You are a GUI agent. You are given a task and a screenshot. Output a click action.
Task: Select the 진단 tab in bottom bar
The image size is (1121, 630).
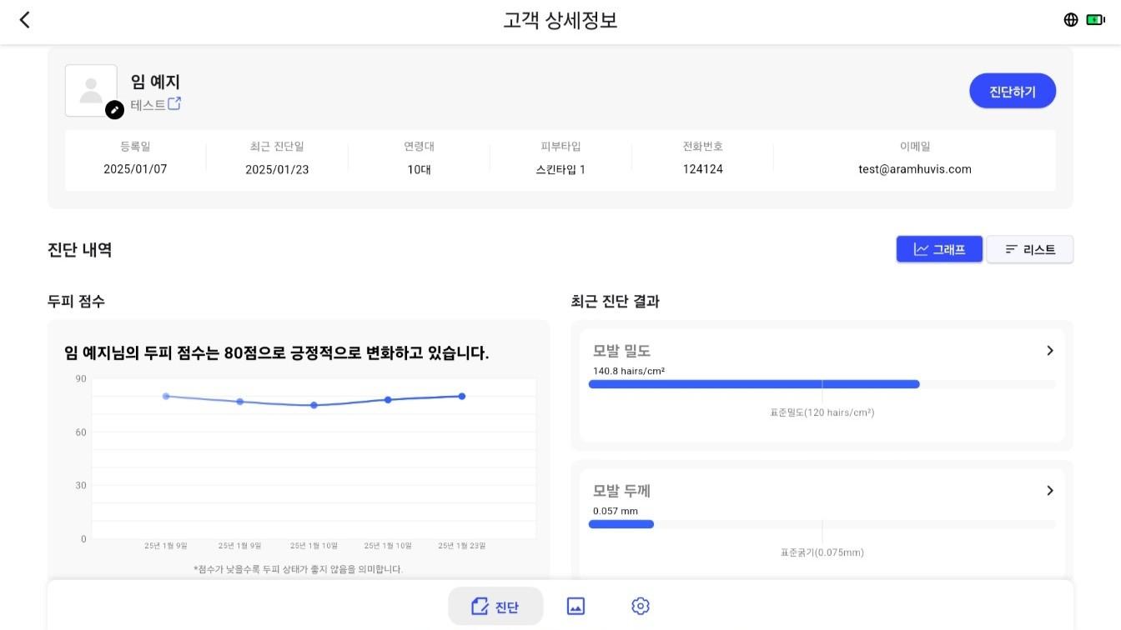[495, 607]
